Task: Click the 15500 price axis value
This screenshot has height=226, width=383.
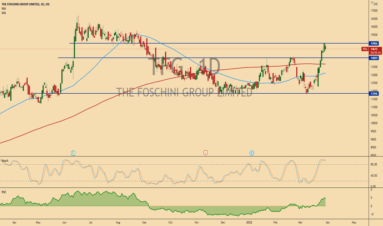Action: 374,35
